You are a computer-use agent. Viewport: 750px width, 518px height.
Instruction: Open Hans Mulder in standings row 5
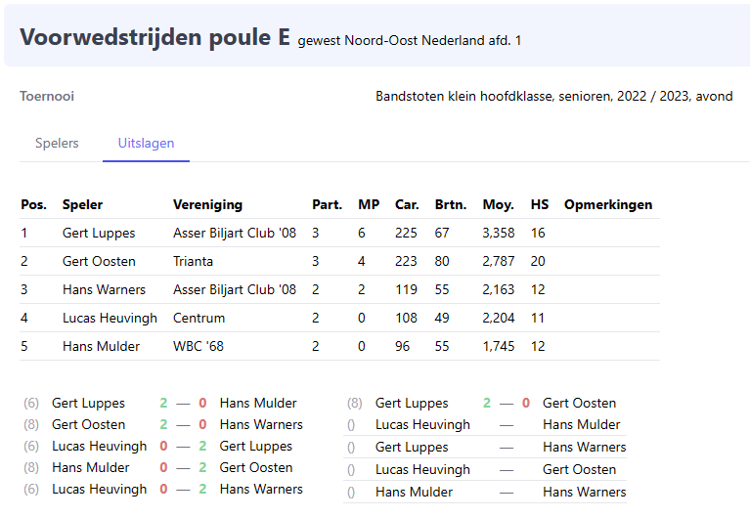coord(101,346)
